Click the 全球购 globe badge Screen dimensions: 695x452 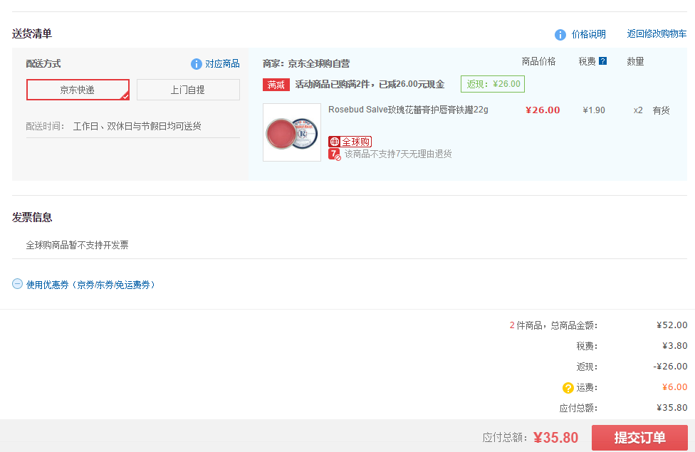coord(350,142)
